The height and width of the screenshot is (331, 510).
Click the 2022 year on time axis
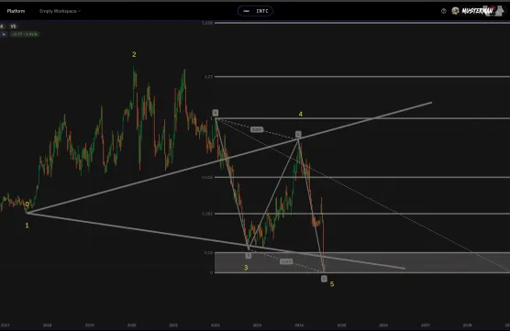215,325
